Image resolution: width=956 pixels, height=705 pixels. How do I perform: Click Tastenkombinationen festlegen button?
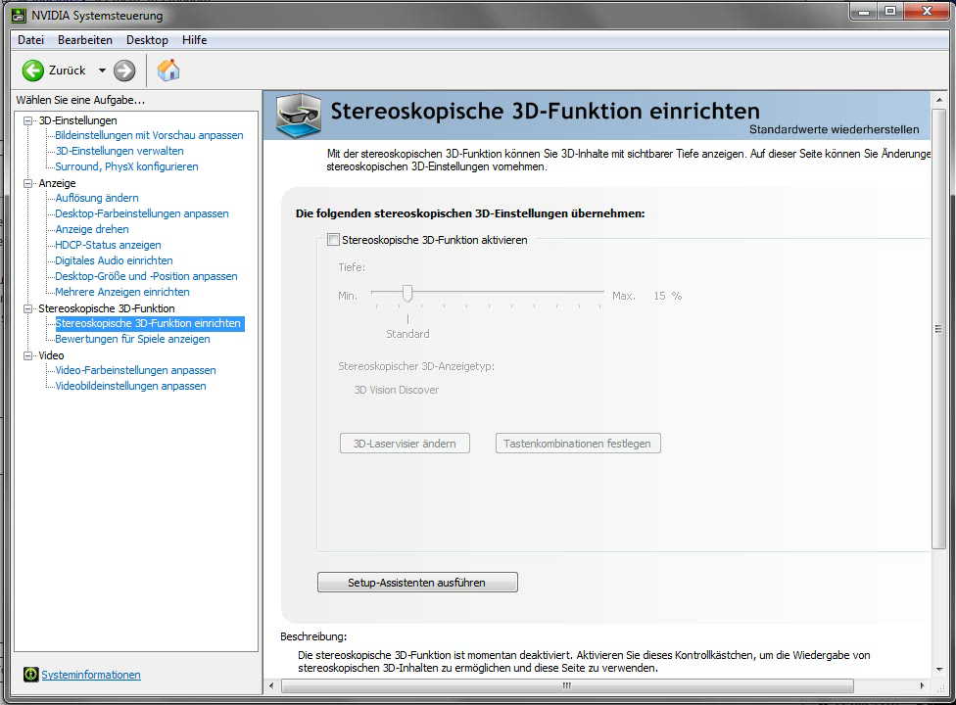click(x=577, y=443)
